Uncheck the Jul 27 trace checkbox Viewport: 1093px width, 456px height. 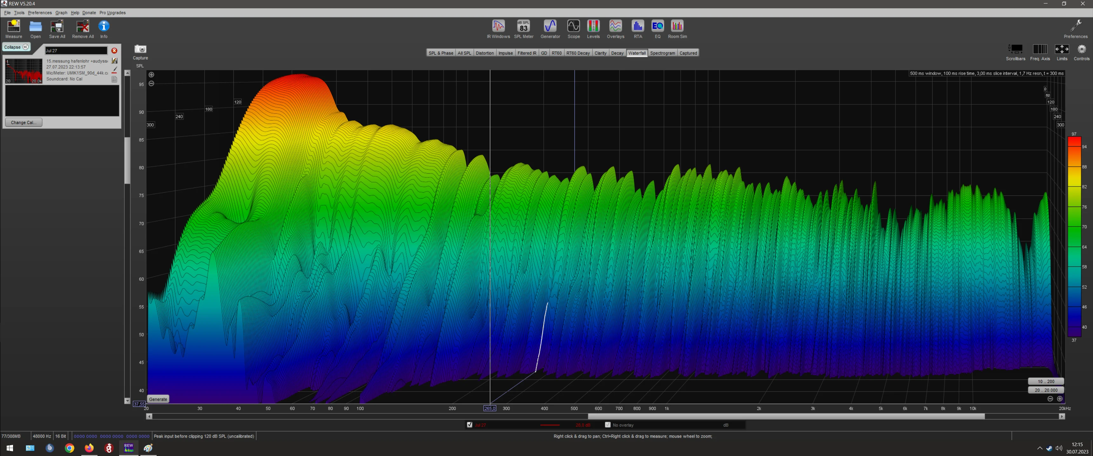469,425
